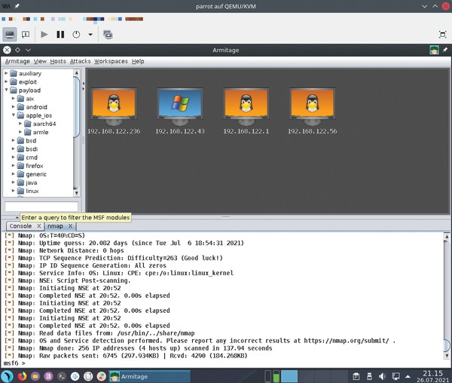Open the shutdown options dropdown arrow
The width and height of the screenshot is (452, 383).
(x=90, y=35)
